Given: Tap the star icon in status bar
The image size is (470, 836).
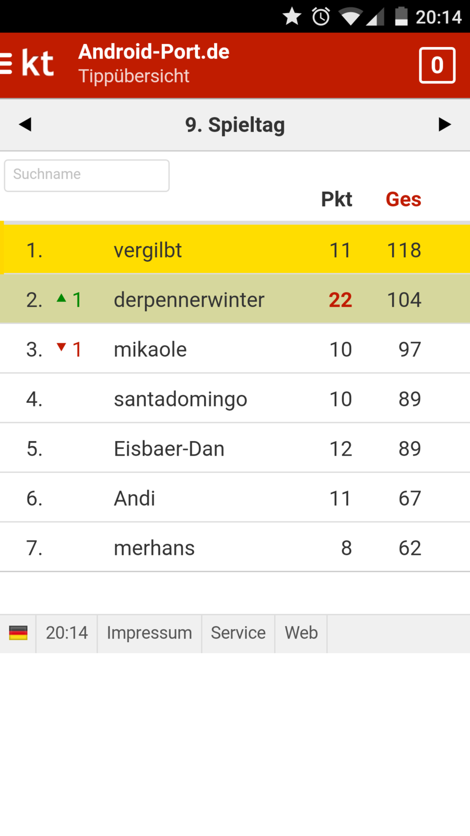Looking at the screenshot, I should click(x=292, y=17).
